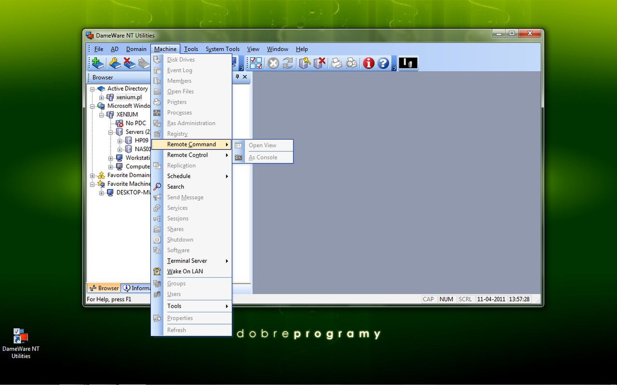
Task: Click the checkbox grid toolbar icon
Action: coord(256,63)
